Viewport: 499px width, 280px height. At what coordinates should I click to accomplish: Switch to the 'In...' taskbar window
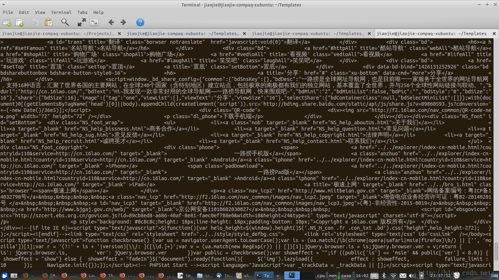pos(224,275)
